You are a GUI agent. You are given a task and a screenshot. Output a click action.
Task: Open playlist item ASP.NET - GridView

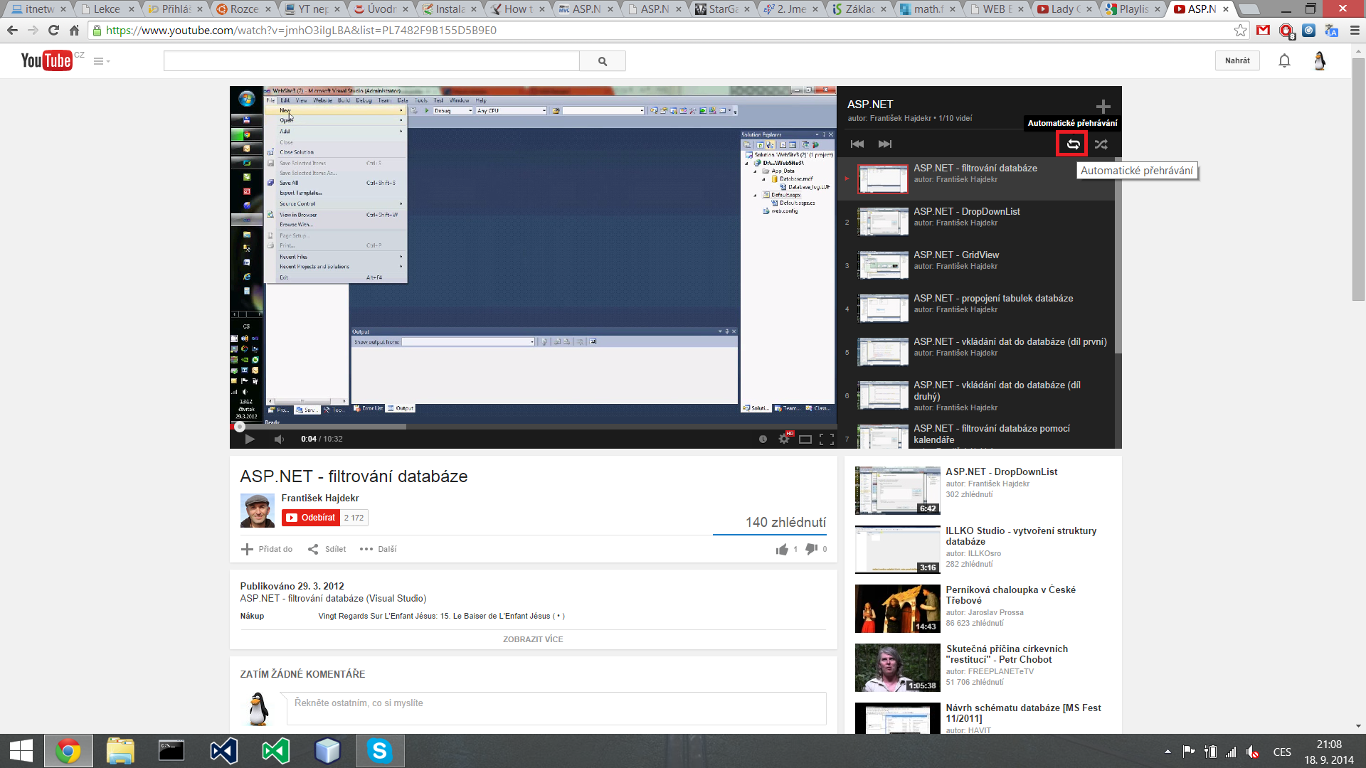tap(975, 265)
